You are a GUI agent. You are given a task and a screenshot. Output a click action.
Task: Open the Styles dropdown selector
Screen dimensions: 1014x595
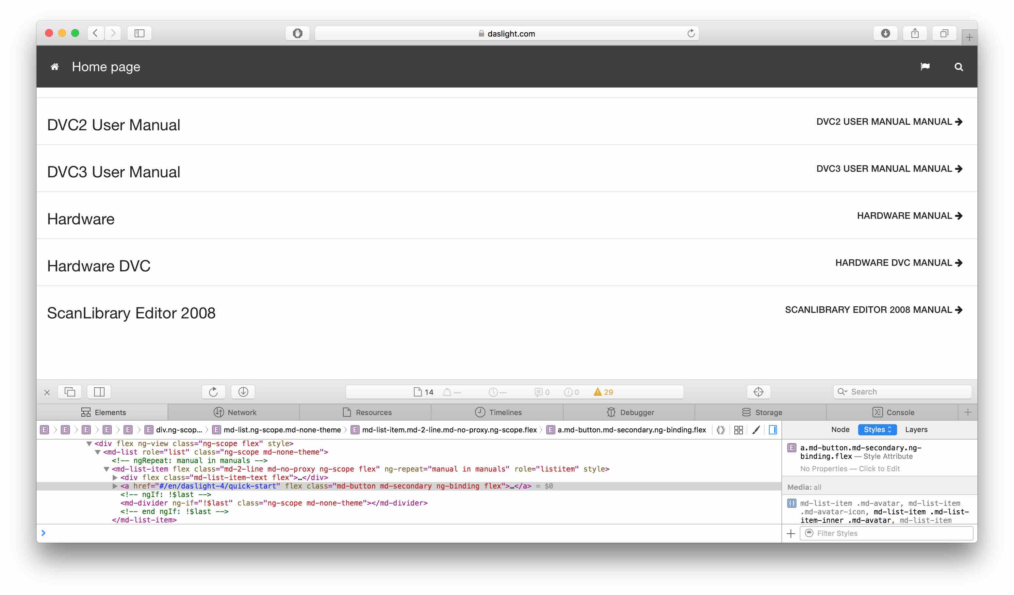(x=877, y=430)
